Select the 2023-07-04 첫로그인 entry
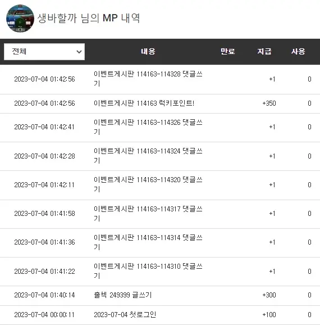The image size is (320, 325). tap(125, 315)
